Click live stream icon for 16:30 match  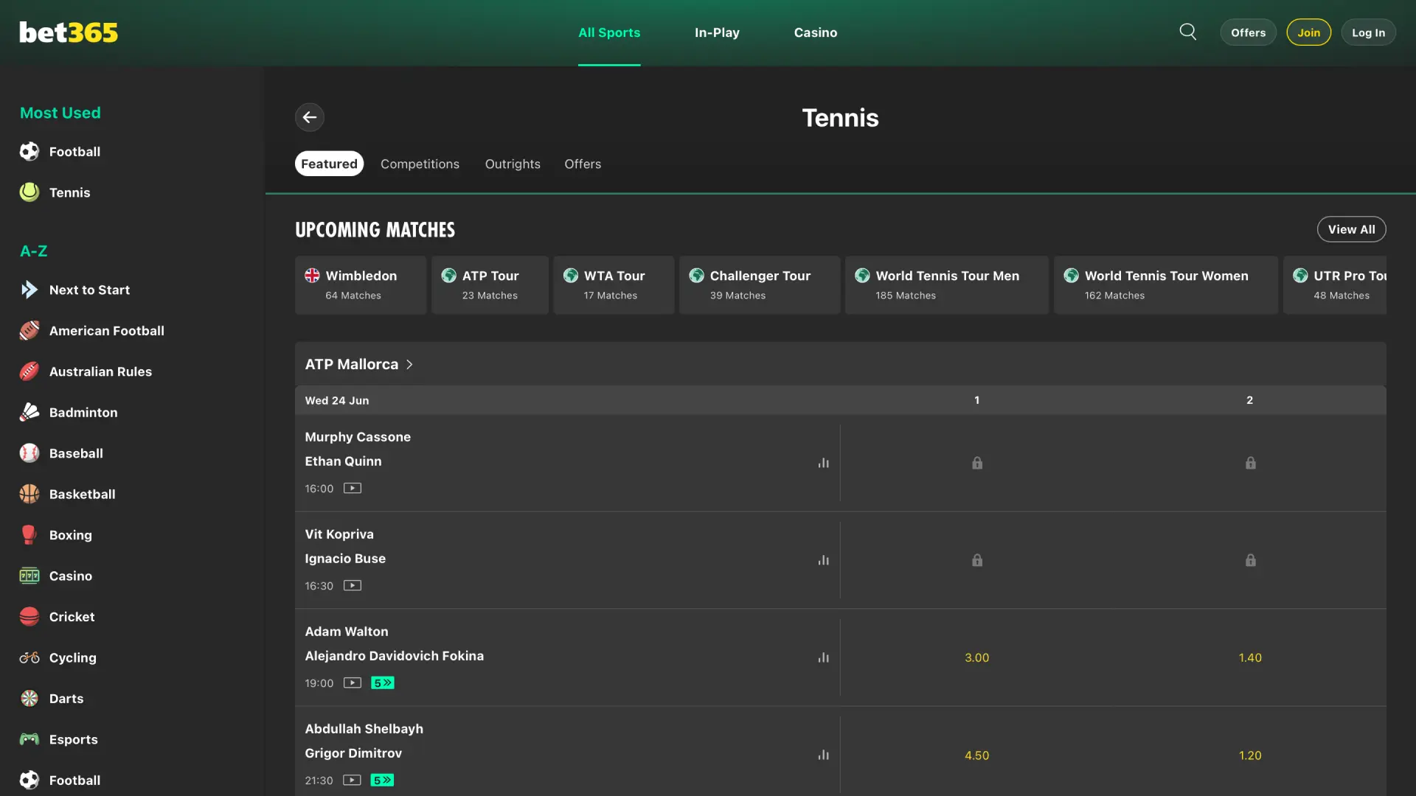click(x=353, y=585)
